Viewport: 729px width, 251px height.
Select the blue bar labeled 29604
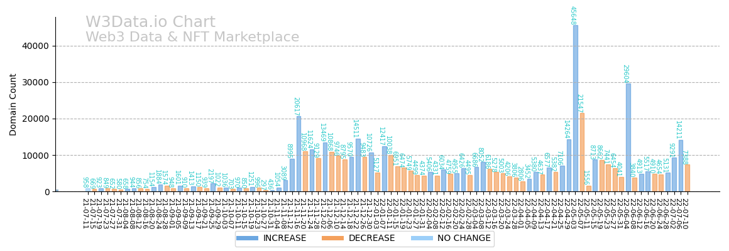tap(628, 137)
